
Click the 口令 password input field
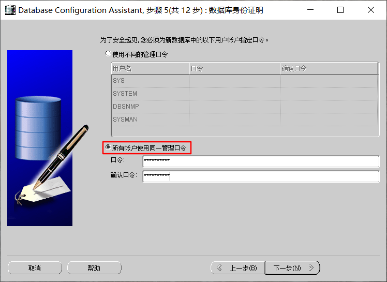click(x=261, y=161)
